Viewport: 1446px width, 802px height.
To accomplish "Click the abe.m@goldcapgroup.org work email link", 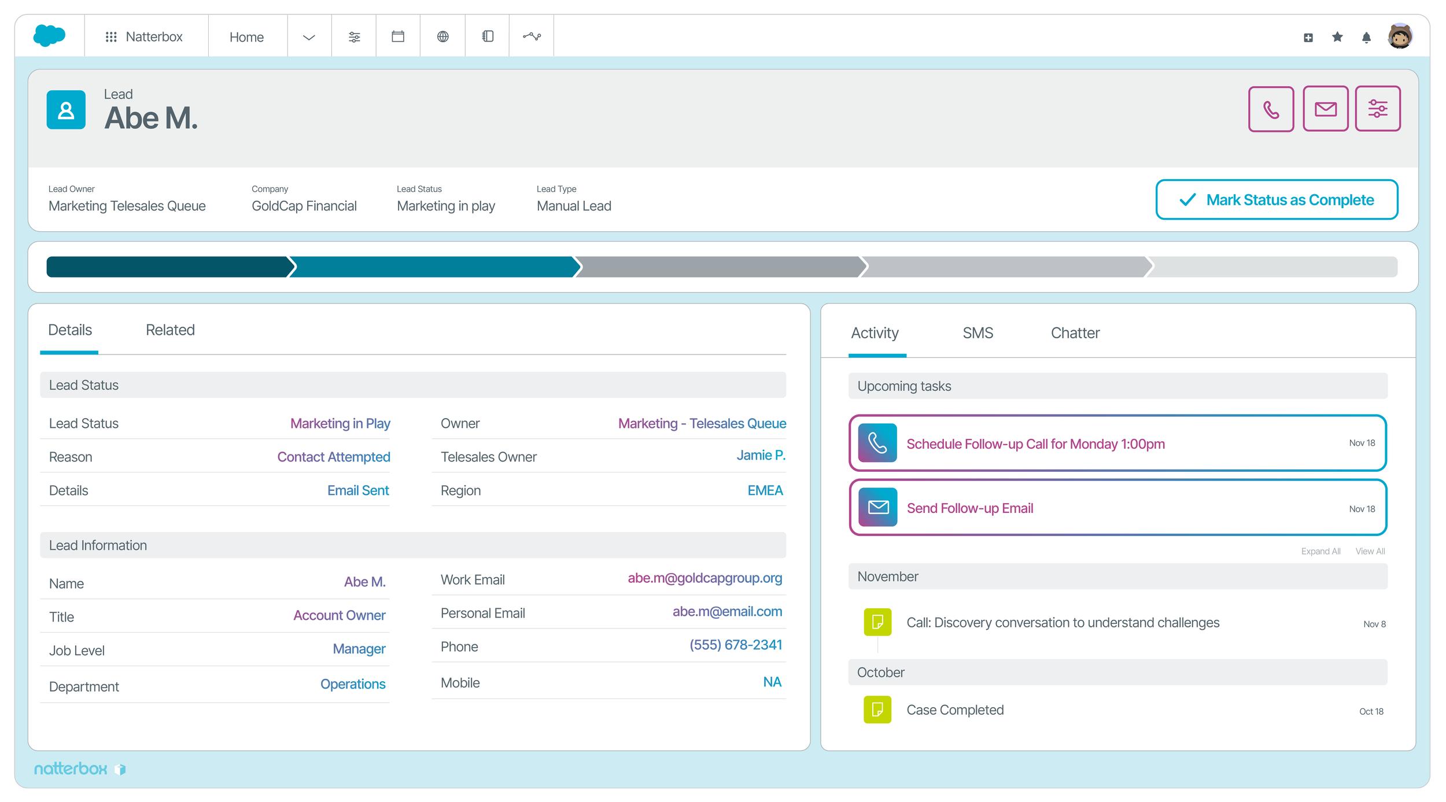I will pos(704,578).
